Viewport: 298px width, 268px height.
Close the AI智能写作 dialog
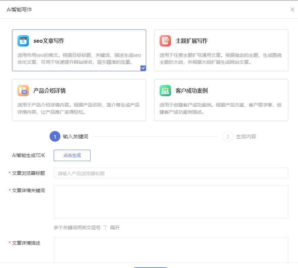[292, 9]
